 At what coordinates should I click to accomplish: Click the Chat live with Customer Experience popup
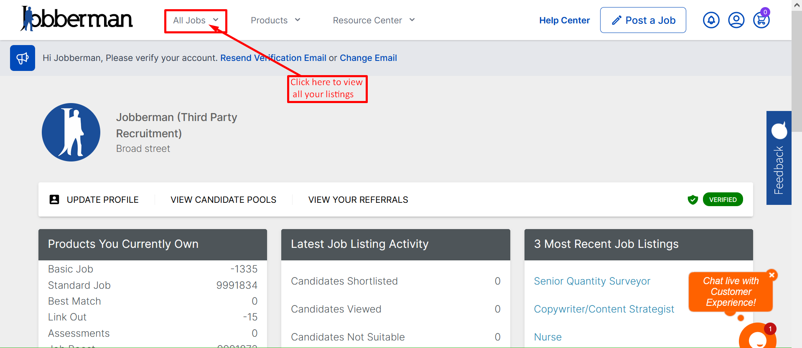click(731, 292)
